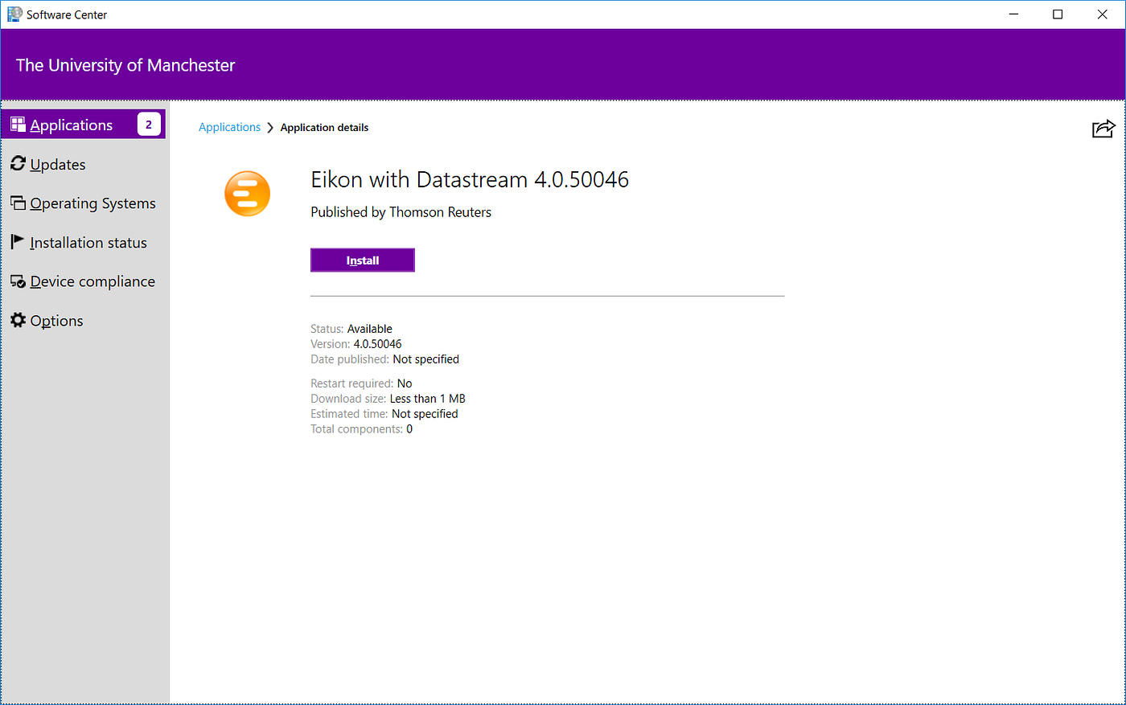Open Device compliance page
This screenshot has width=1126, height=705.
[84, 281]
